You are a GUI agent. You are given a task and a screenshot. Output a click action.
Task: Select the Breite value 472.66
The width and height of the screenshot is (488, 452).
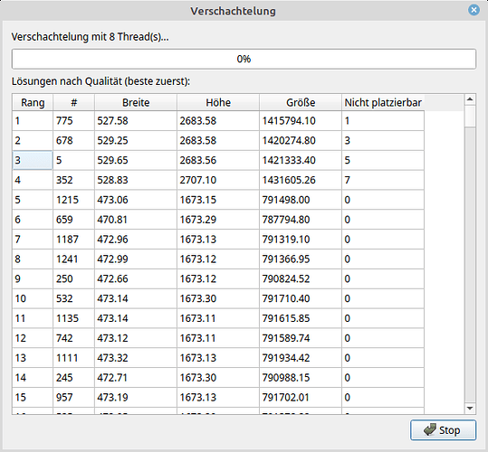136,279
